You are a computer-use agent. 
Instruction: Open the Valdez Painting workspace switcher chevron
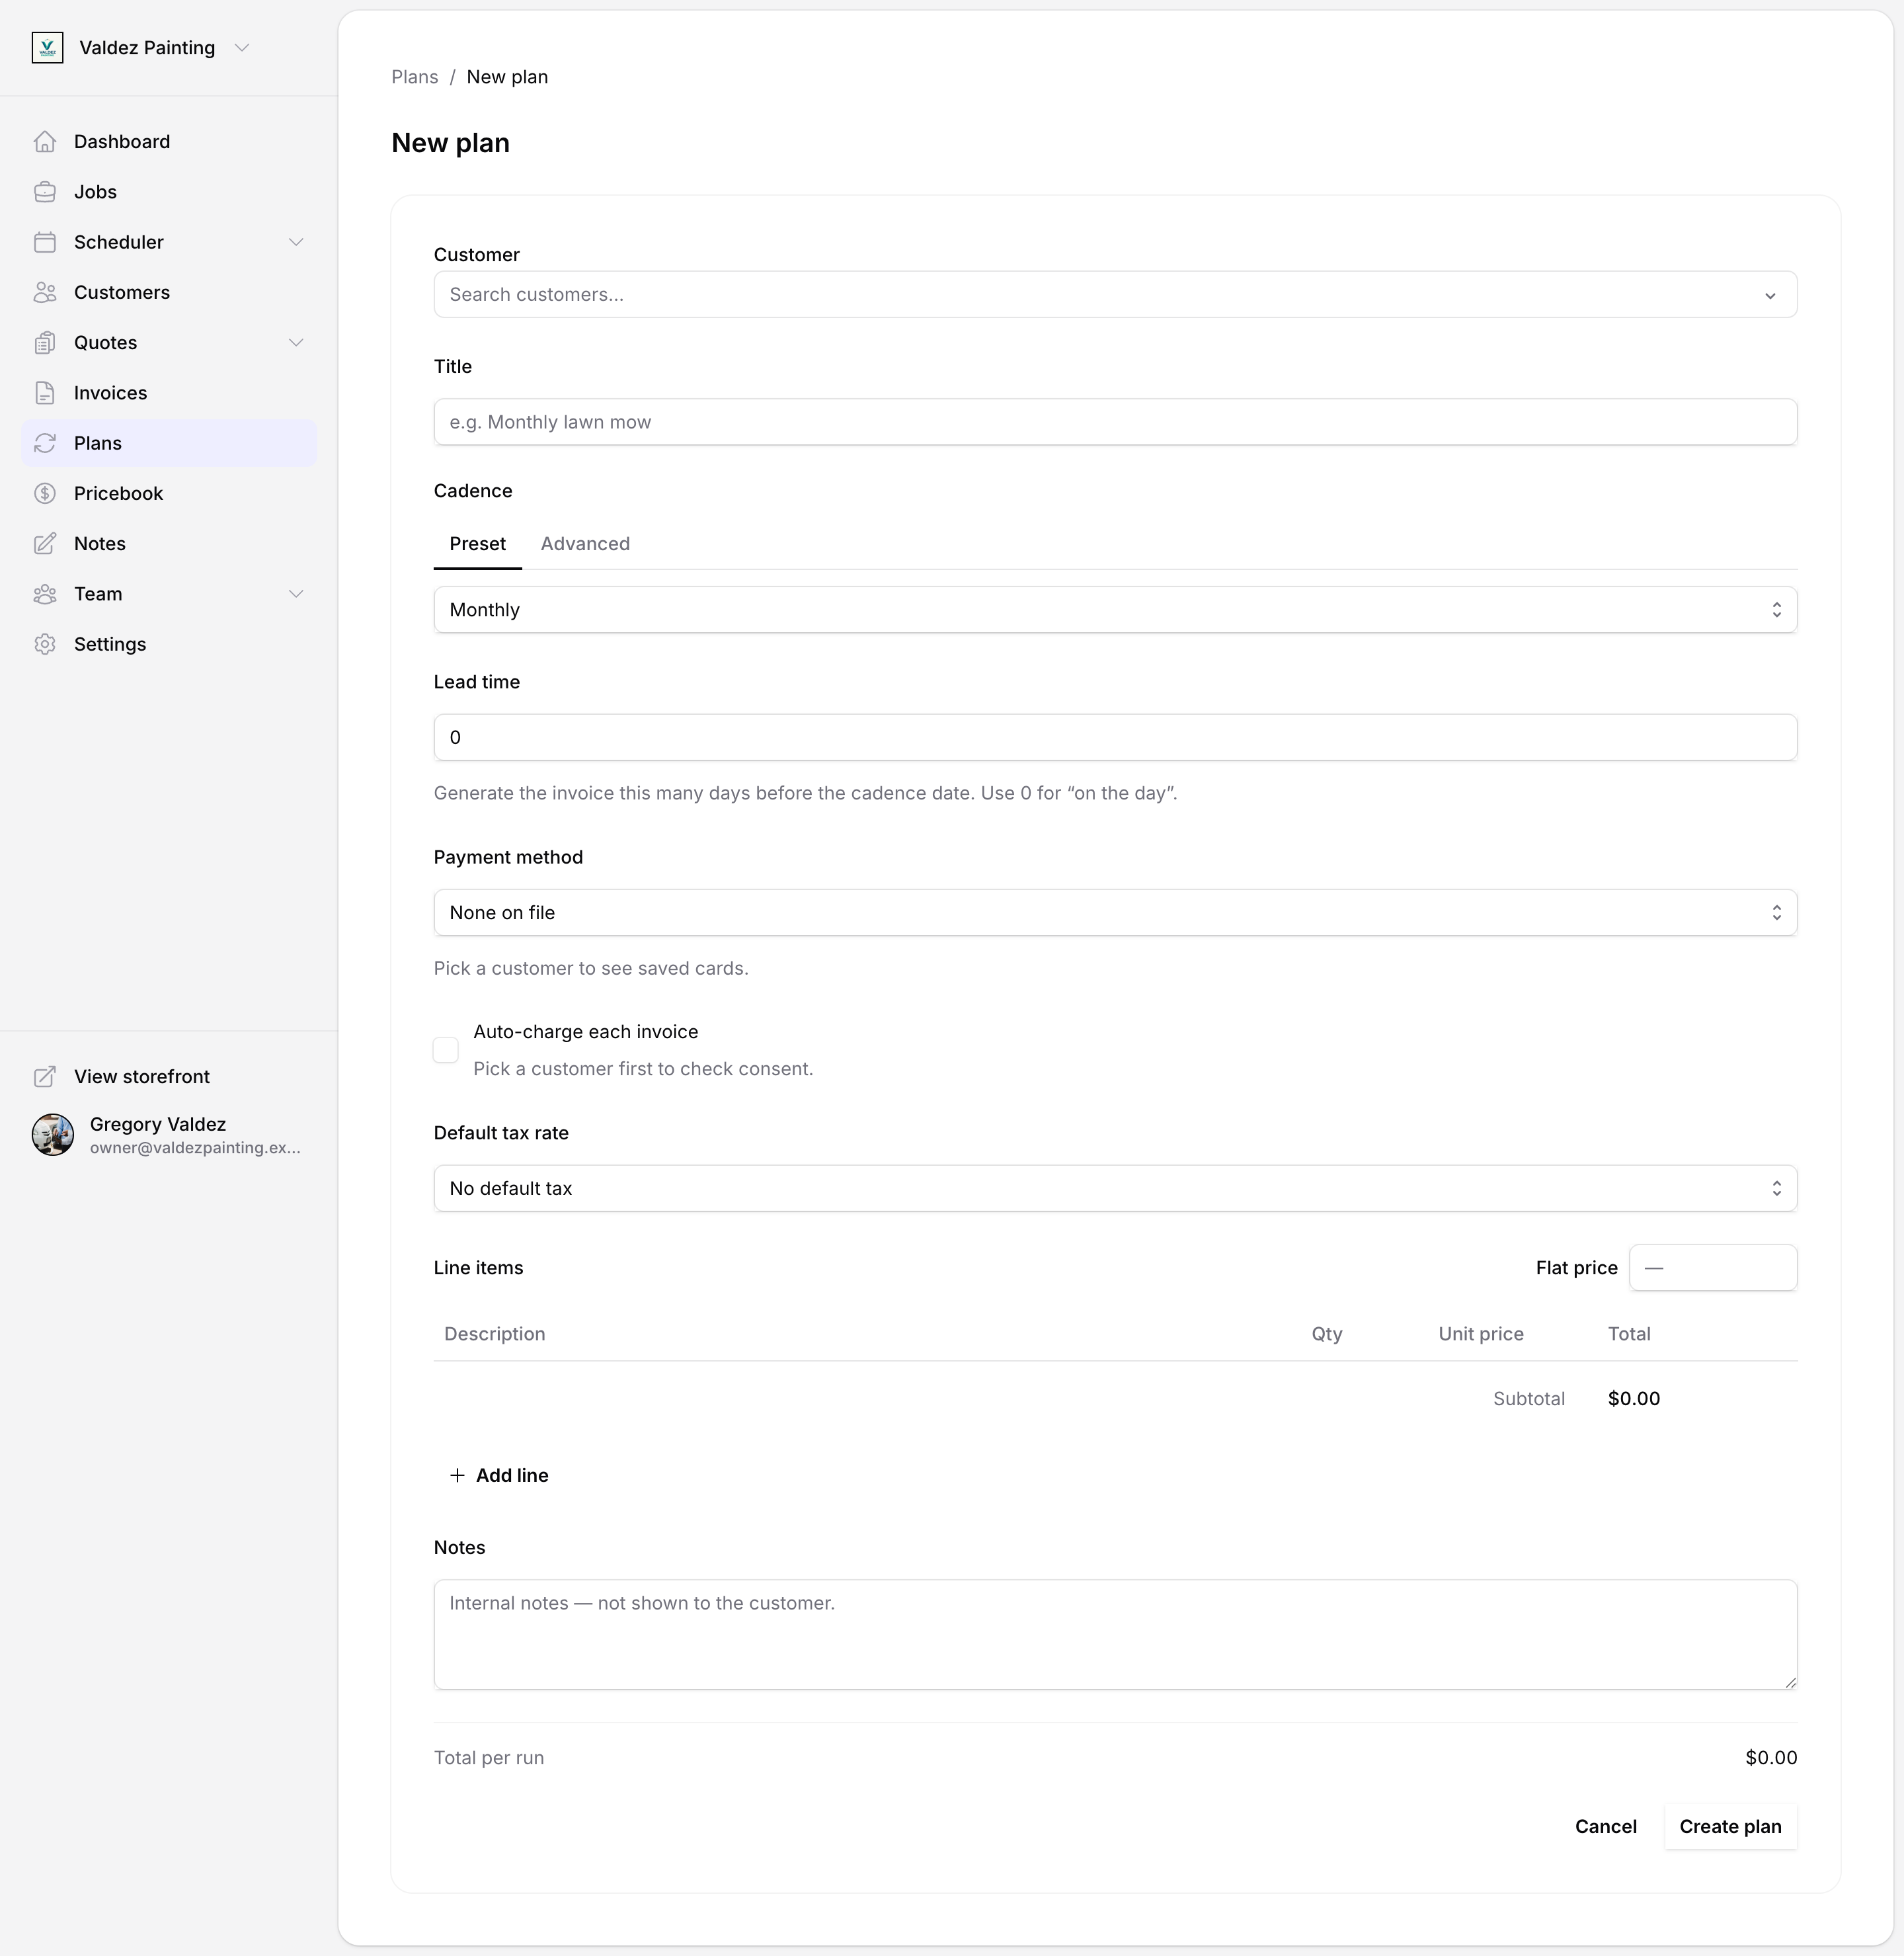pyautogui.click(x=241, y=48)
